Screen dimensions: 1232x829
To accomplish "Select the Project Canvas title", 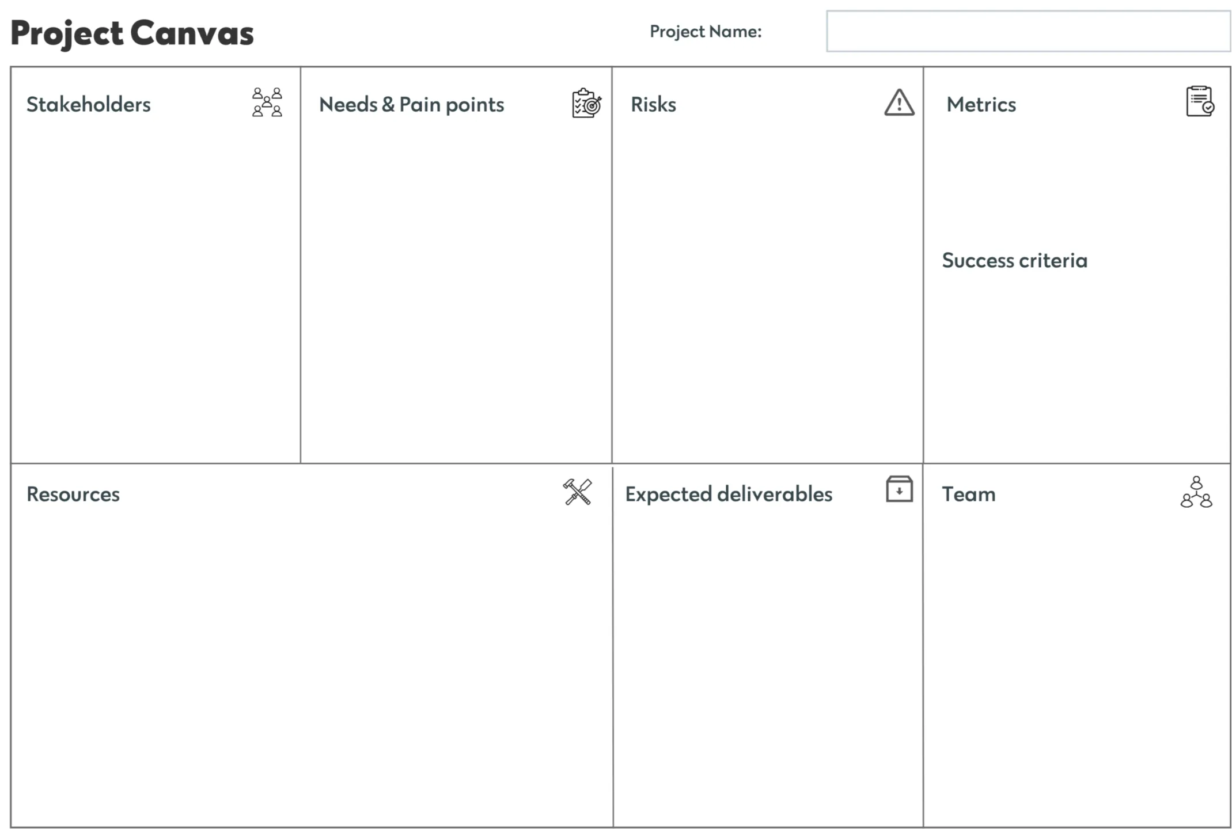I will (132, 33).
